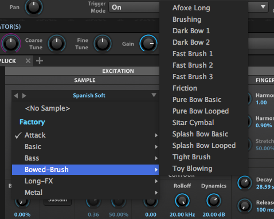Viewport: 274px width, 219px height.
Task: Adjust the Pan knob
Action: pyautogui.click(x=34, y=6)
